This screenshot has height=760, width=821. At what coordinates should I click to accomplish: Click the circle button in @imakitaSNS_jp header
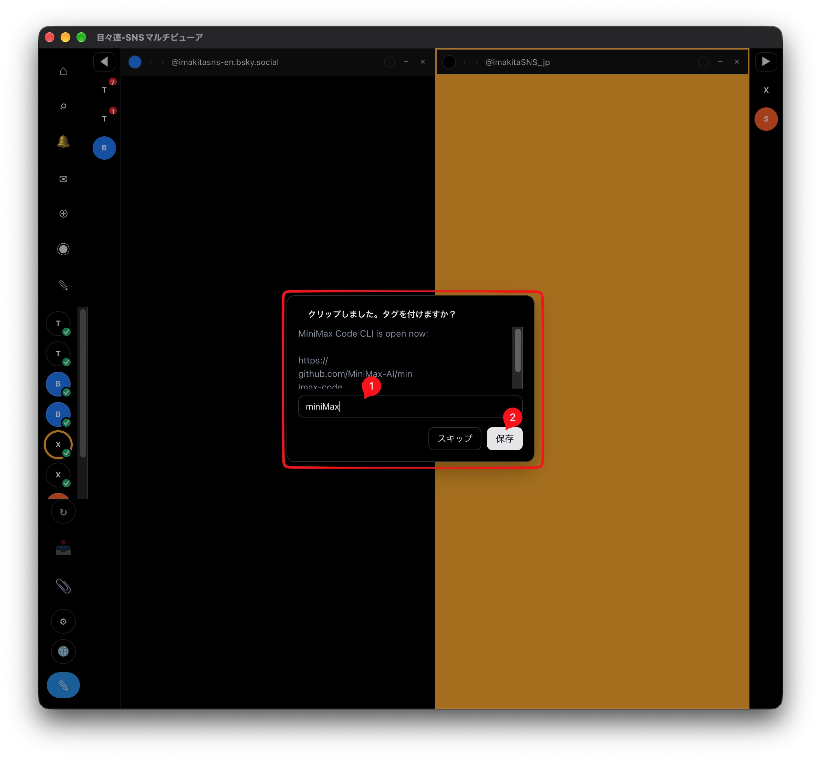click(703, 62)
